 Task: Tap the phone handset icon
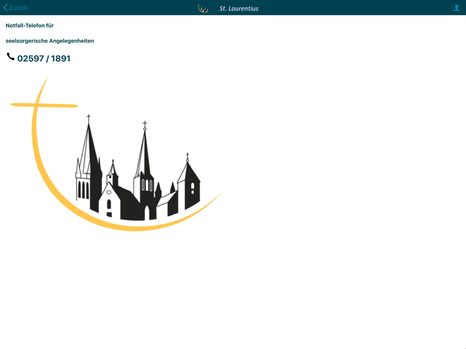tap(10, 56)
